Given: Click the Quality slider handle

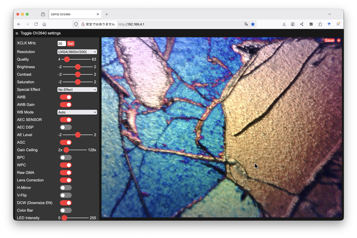Looking at the screenshot, I should click(x=67, y=59).
